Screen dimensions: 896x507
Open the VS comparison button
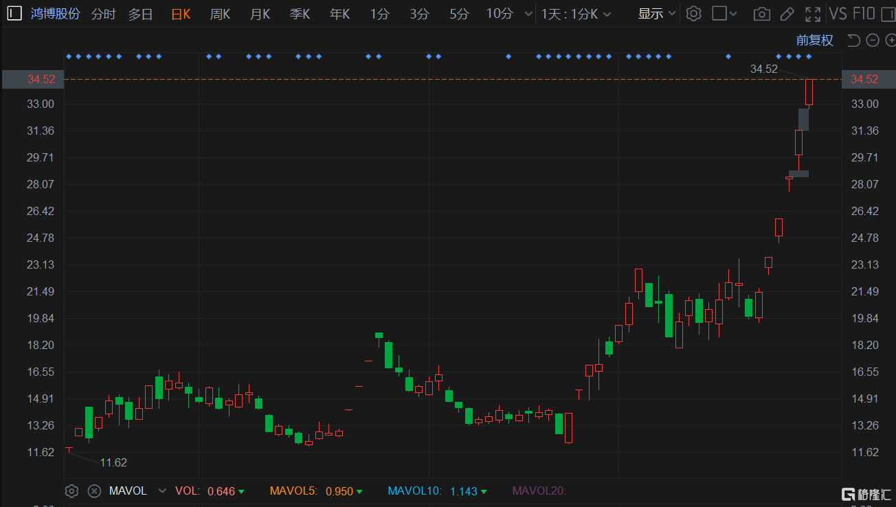838,14
